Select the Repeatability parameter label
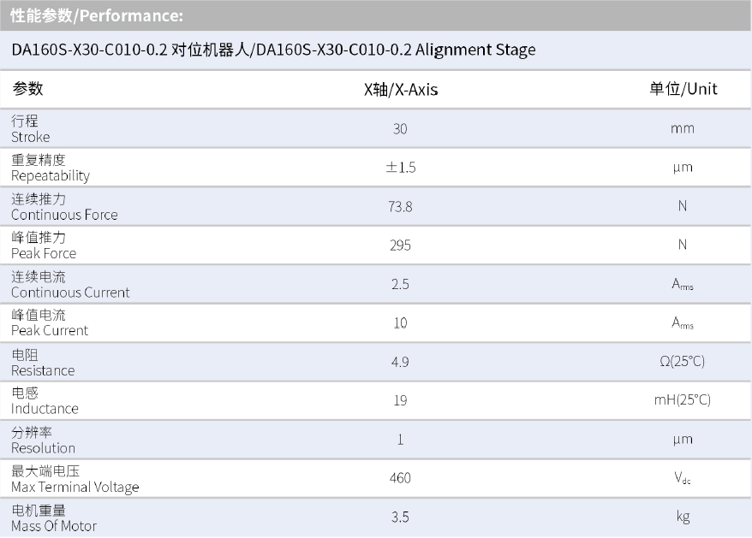The width and height of the screenshot is (752, 538). tap(51, 168)
